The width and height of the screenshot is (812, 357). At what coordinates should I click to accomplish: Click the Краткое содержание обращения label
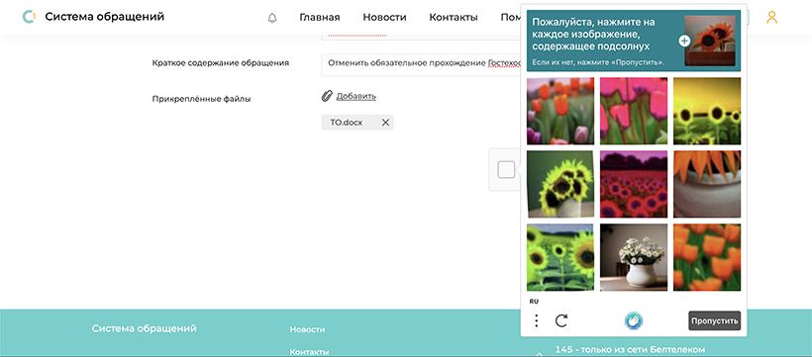pos(221,62)
